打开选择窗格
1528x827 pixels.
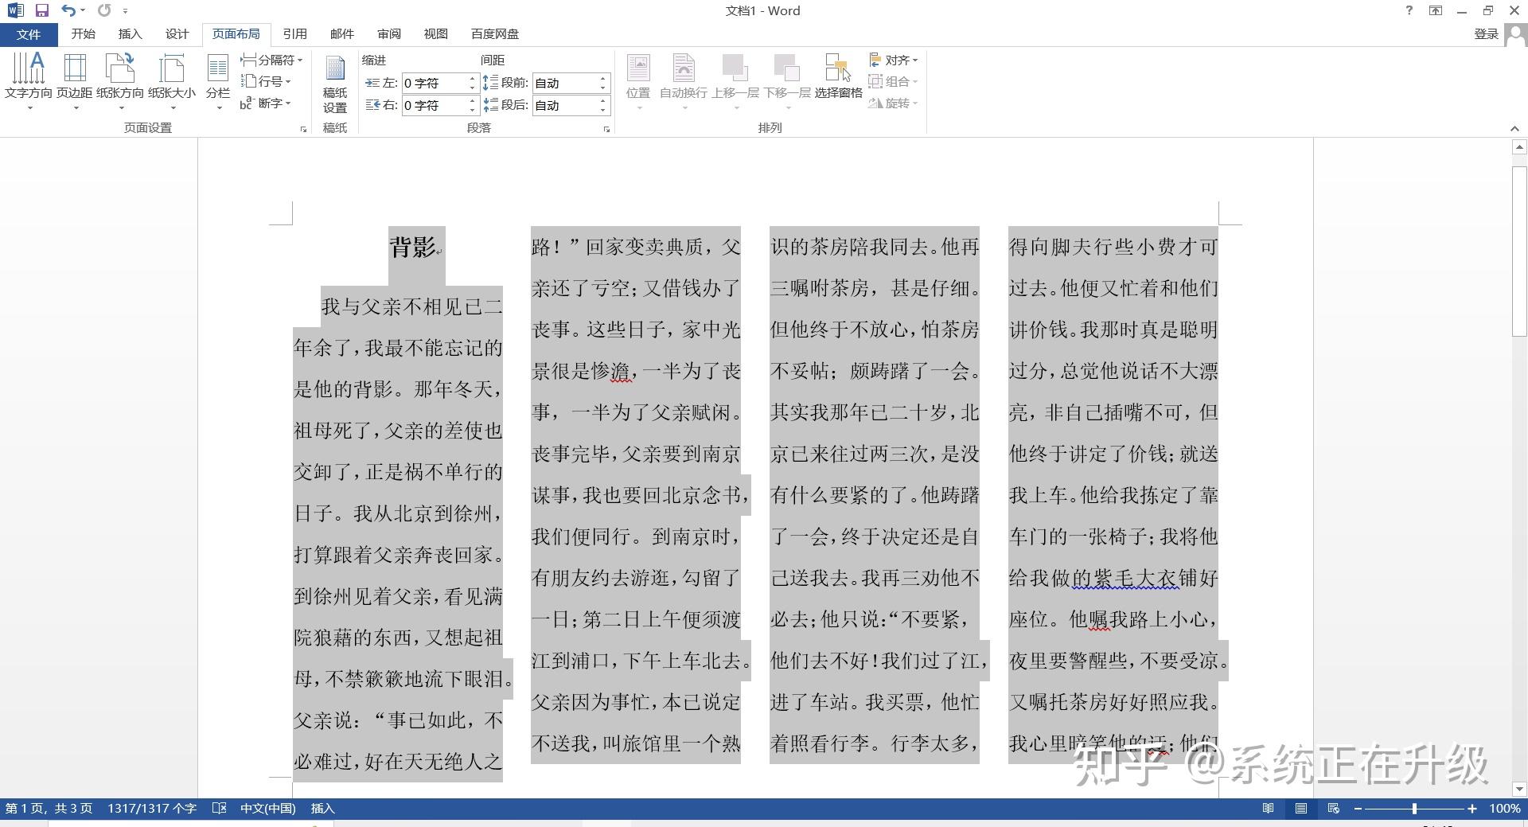coord(838,80)
